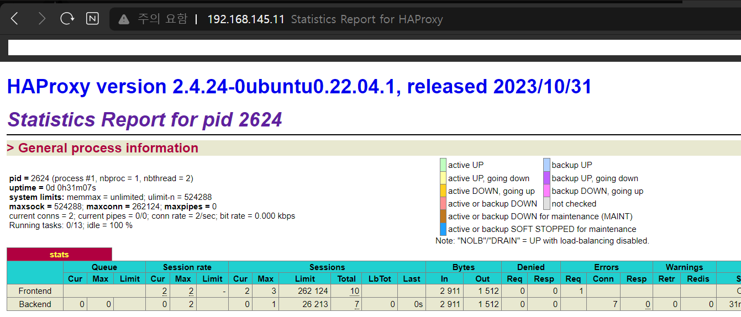This screenshot has height=317, width=741.
Task: Click the Warnings column group header
Action: coord(685,267)
